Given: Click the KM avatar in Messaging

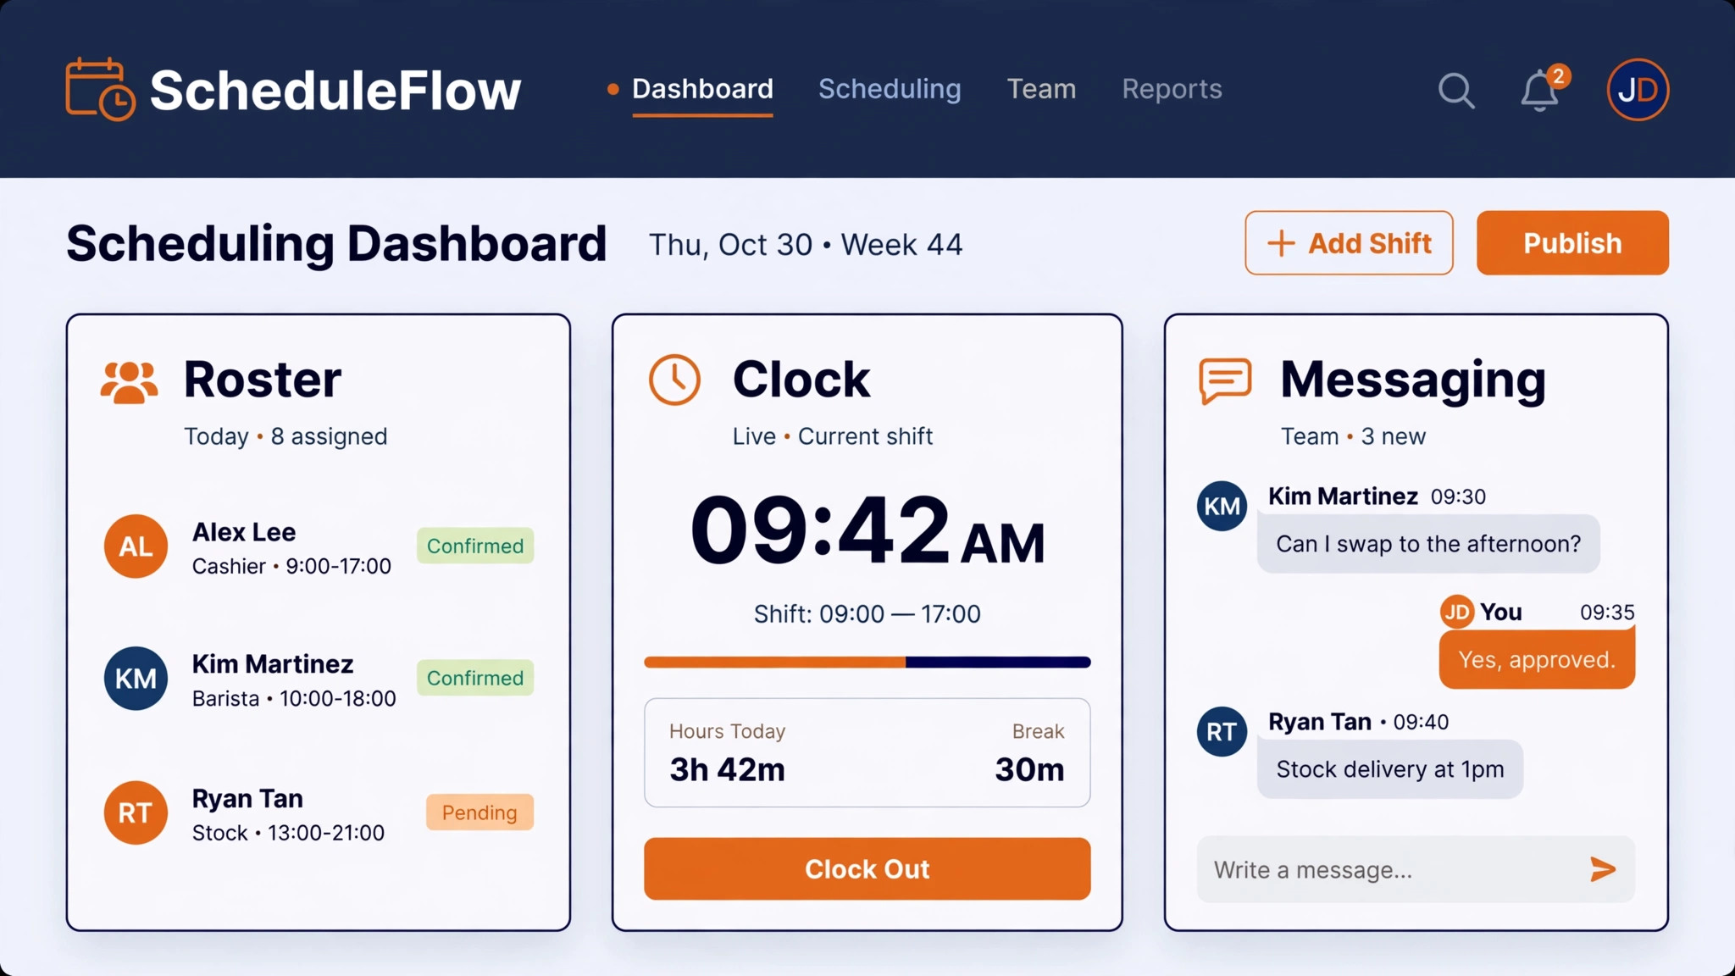Looking at the screenshot, I should (x=1222, y=507).
